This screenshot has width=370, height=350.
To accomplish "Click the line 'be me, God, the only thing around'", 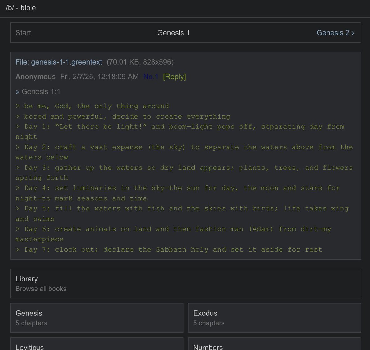I will [x=92, y=106].
